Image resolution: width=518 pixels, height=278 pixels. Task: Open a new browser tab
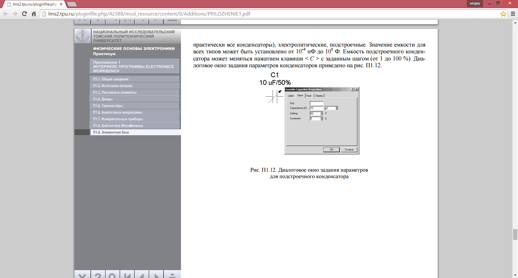[x=72, y=4]
